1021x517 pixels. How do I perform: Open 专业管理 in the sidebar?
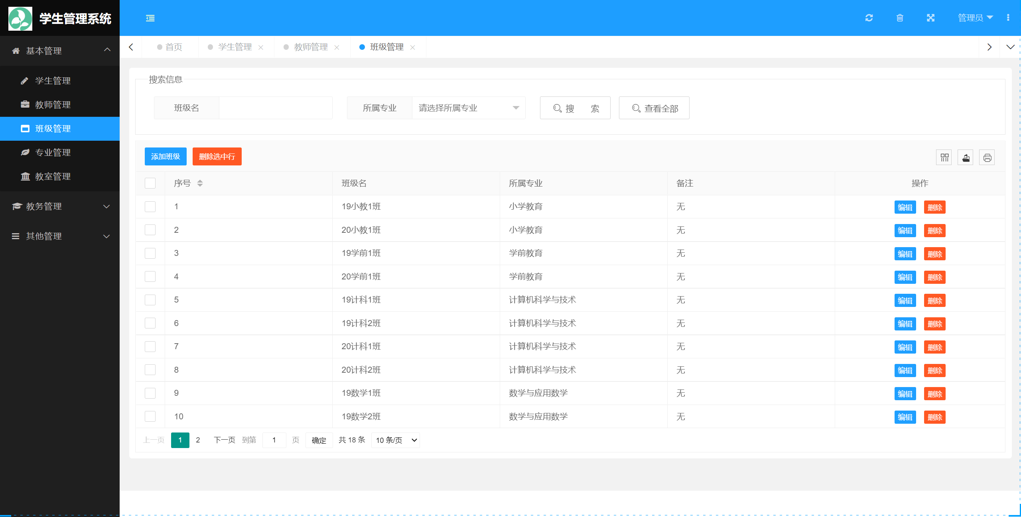[60, 153]
